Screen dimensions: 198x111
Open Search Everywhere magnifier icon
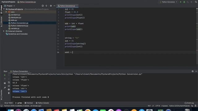tap(196, 2)
